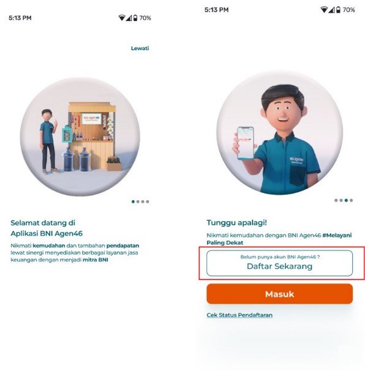Image resolution: width=365 pixels, height=371 pixels.
Task: Open the Cek Status Pendaftaran link
Action: coord(239,315)
